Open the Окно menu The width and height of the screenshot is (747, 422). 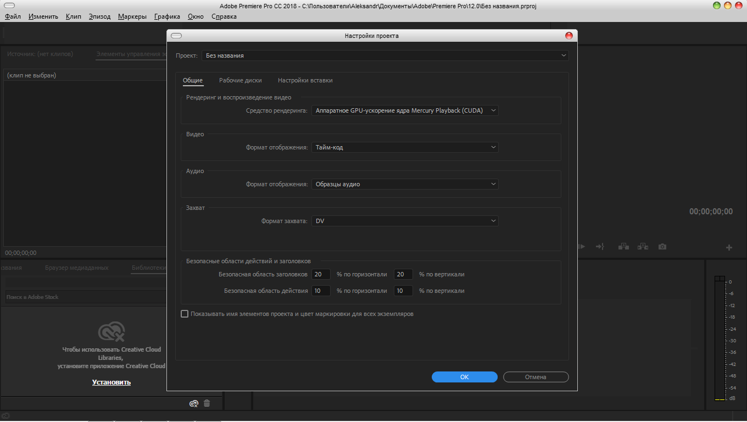click(x=196, y=16)
